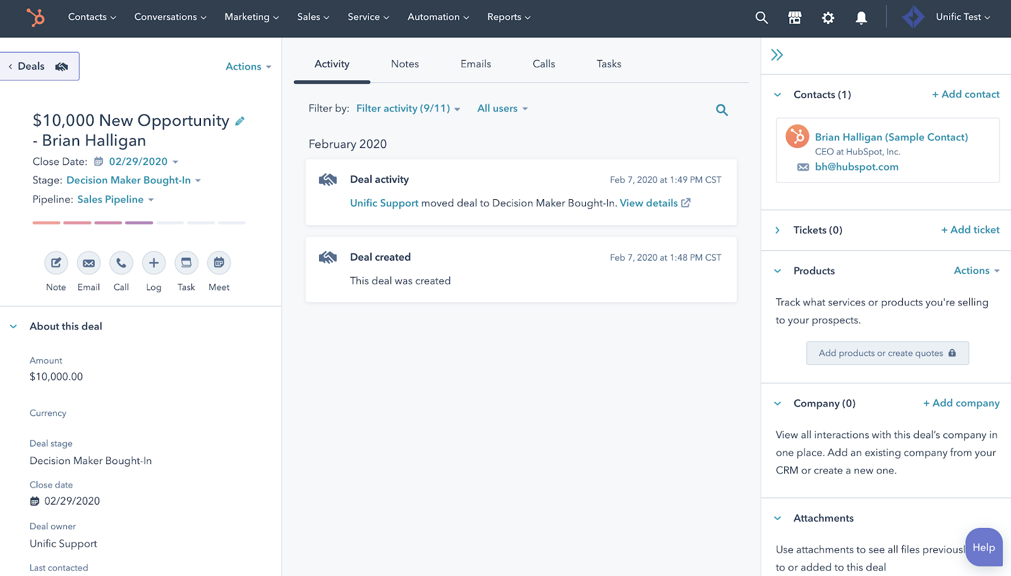Open the Marketing navigation menu
Screen dimensions: 1011x576
[251, 17]
